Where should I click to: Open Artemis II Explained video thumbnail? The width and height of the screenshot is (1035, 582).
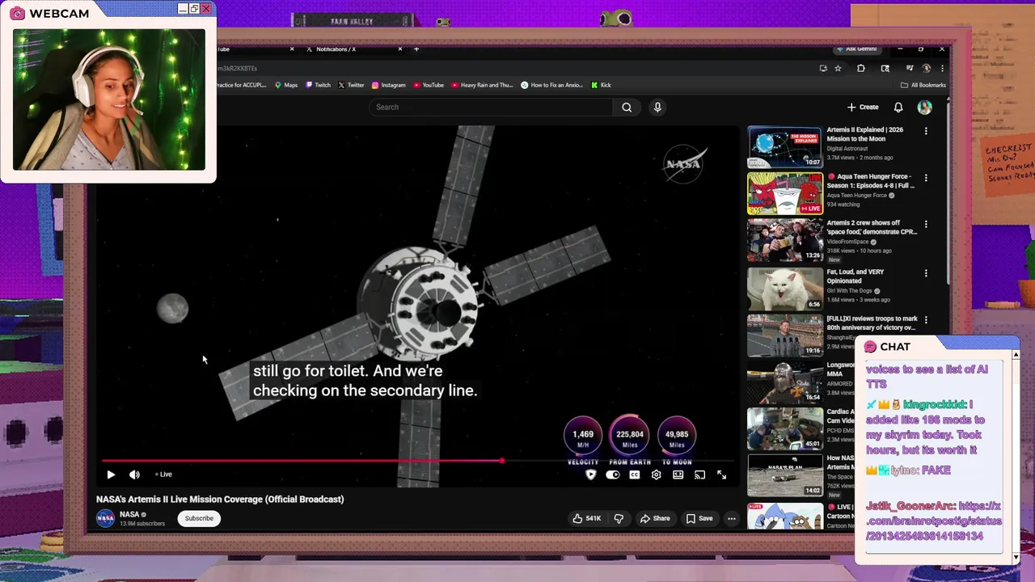[x=784, y=147]
